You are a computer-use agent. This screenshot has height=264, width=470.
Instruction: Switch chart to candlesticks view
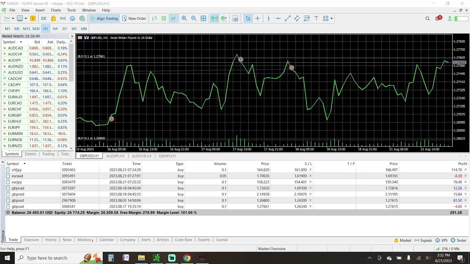[164, 18]
